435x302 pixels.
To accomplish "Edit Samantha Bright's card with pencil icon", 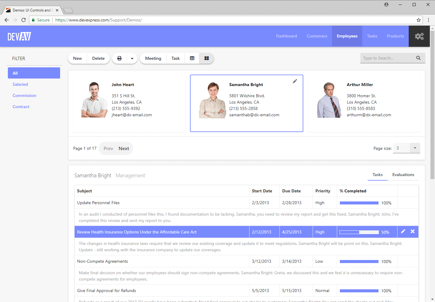I will click(x=295, y=81).
